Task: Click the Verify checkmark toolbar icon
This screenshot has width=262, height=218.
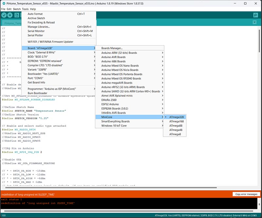Action: (x=4, y=15)
